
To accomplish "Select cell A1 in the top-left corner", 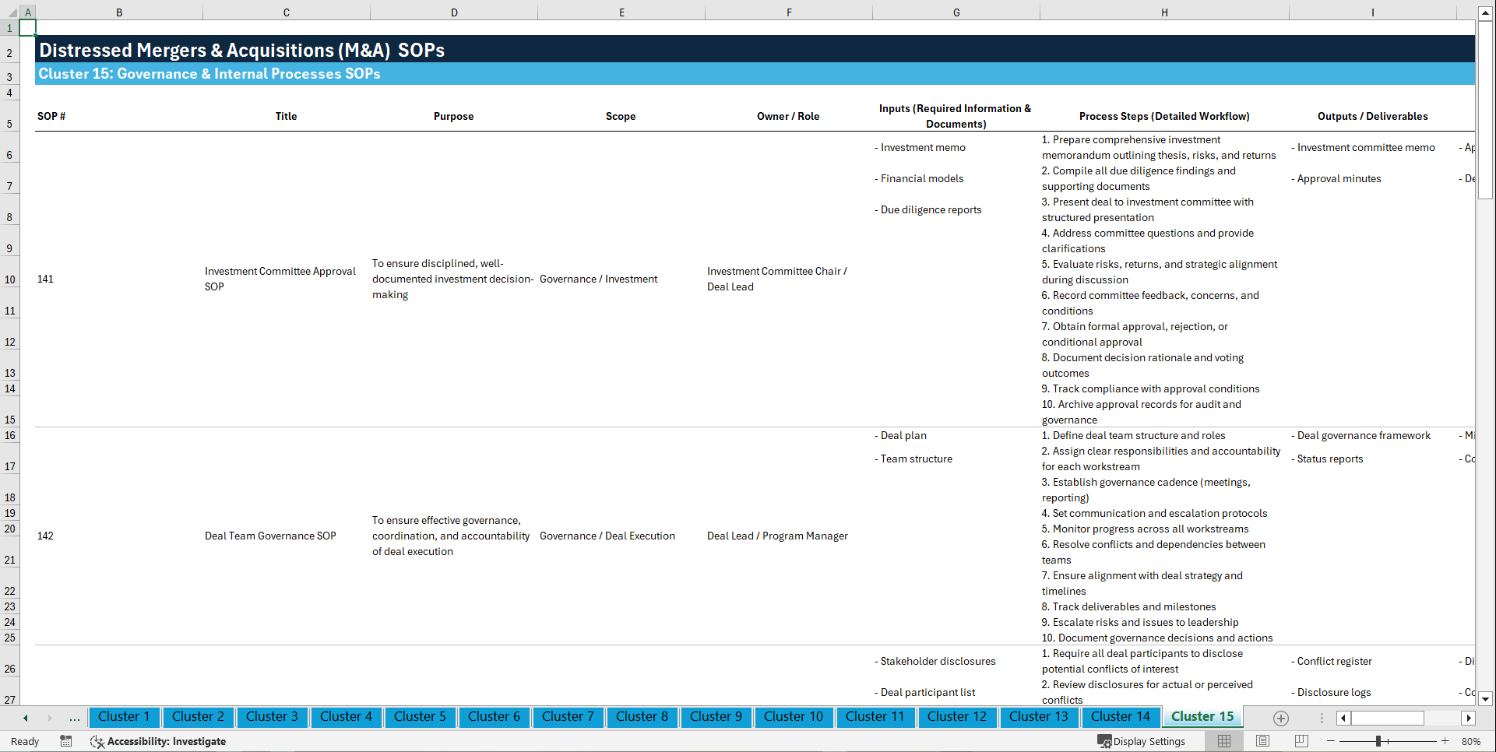I will coord(27,27).
